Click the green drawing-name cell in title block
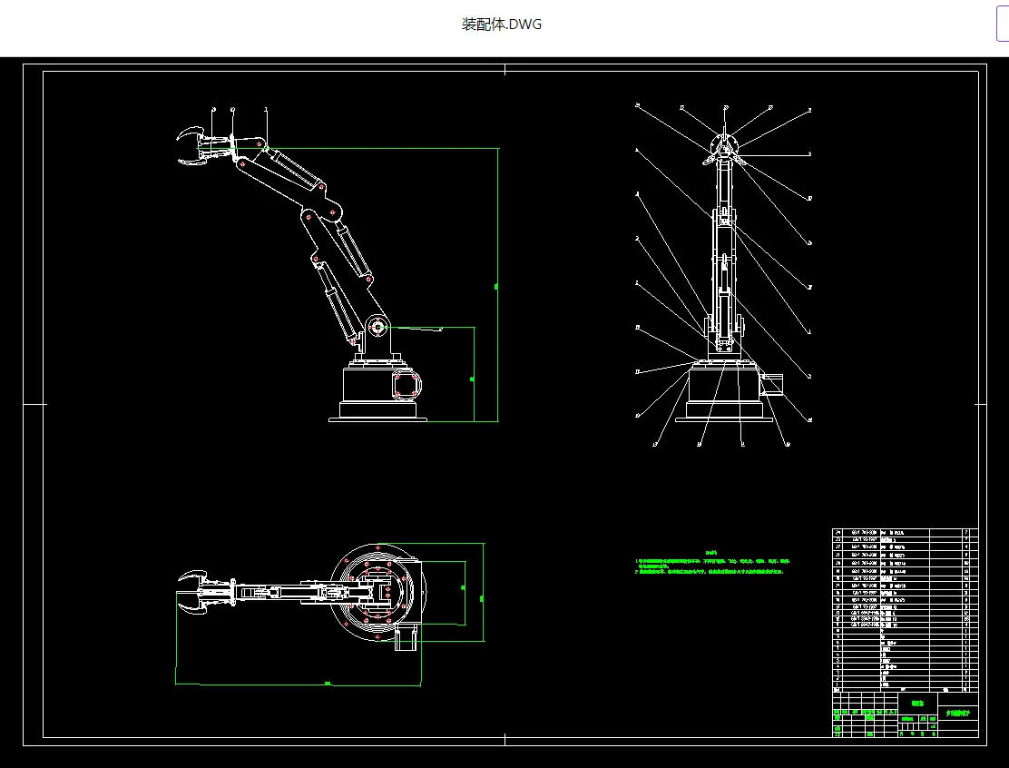1009x768 pixels. pyautogui.click(x=916, y=703)
